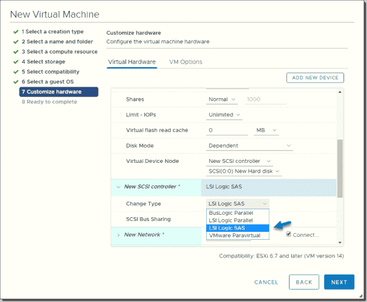
Task: Choose the highlighted LSI Logic SAS option
Action: 237,228
